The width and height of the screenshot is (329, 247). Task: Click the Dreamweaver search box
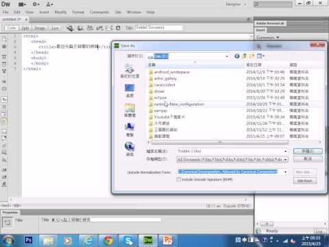[x=273, y=4]
